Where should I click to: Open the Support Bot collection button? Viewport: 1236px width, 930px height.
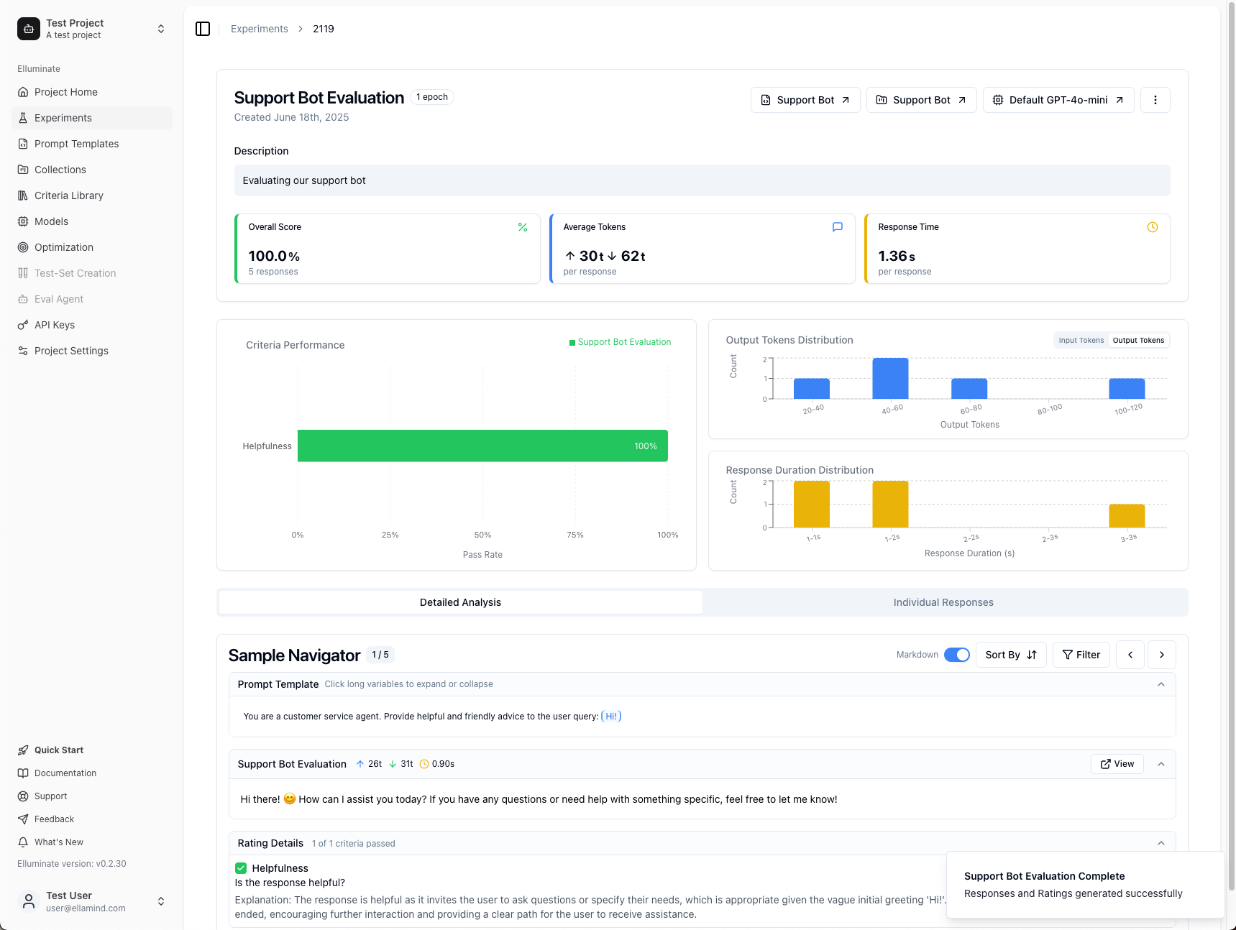[921, 100]
